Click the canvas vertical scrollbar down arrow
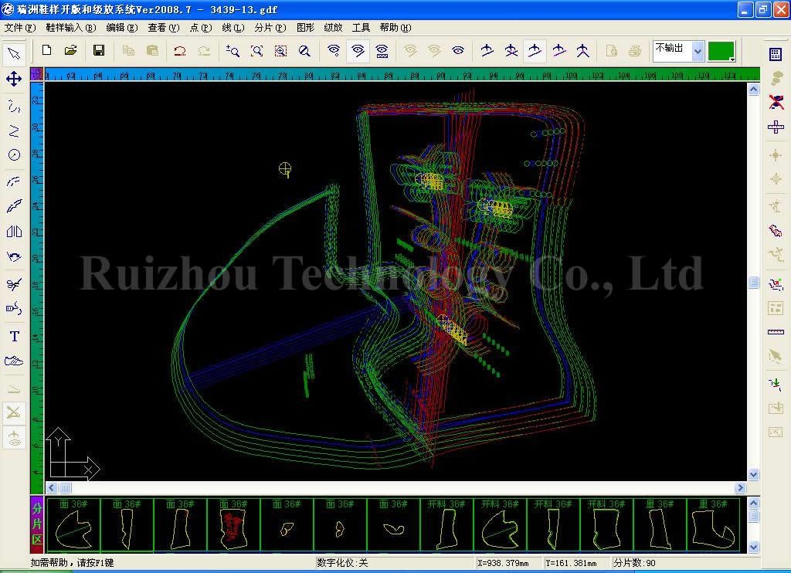Image resolution: width=791 pixels, height=573 pixels. (x=754, y=474)
